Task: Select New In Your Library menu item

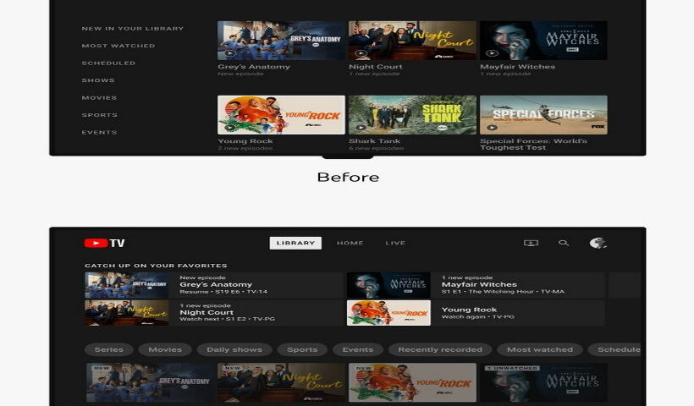Action: click(133, 28)
